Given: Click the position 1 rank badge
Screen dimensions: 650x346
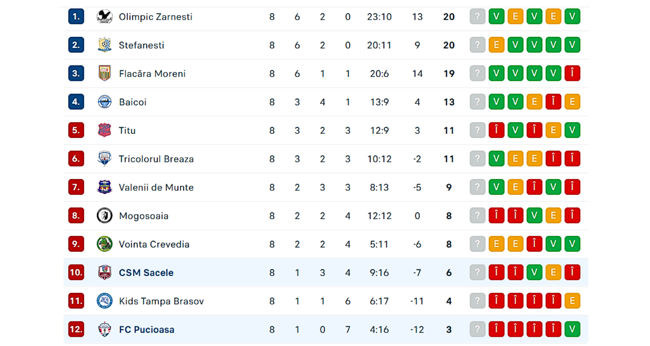Looking at the screenshot, I should [76, 17].
